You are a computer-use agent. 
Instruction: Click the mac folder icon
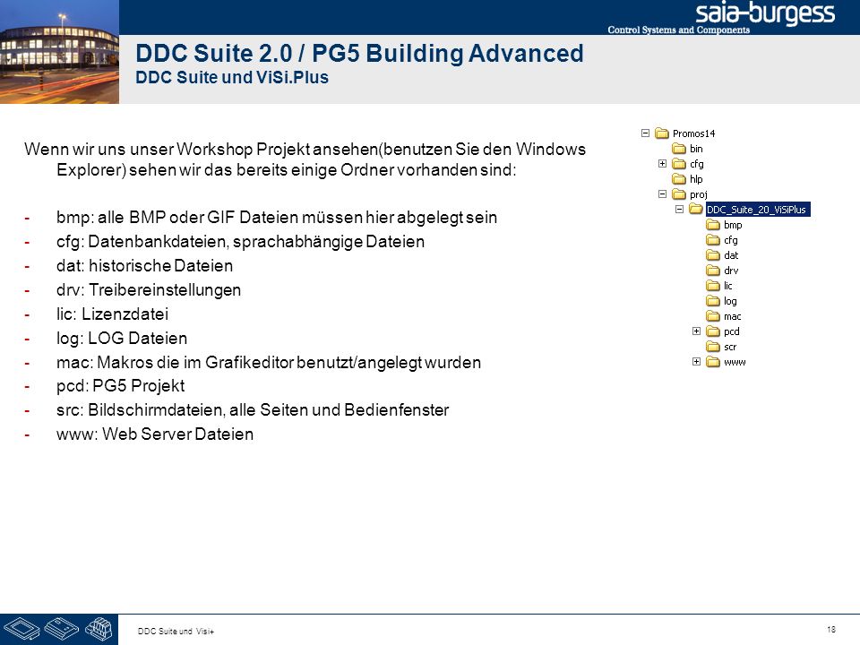(x=713, y=316)
